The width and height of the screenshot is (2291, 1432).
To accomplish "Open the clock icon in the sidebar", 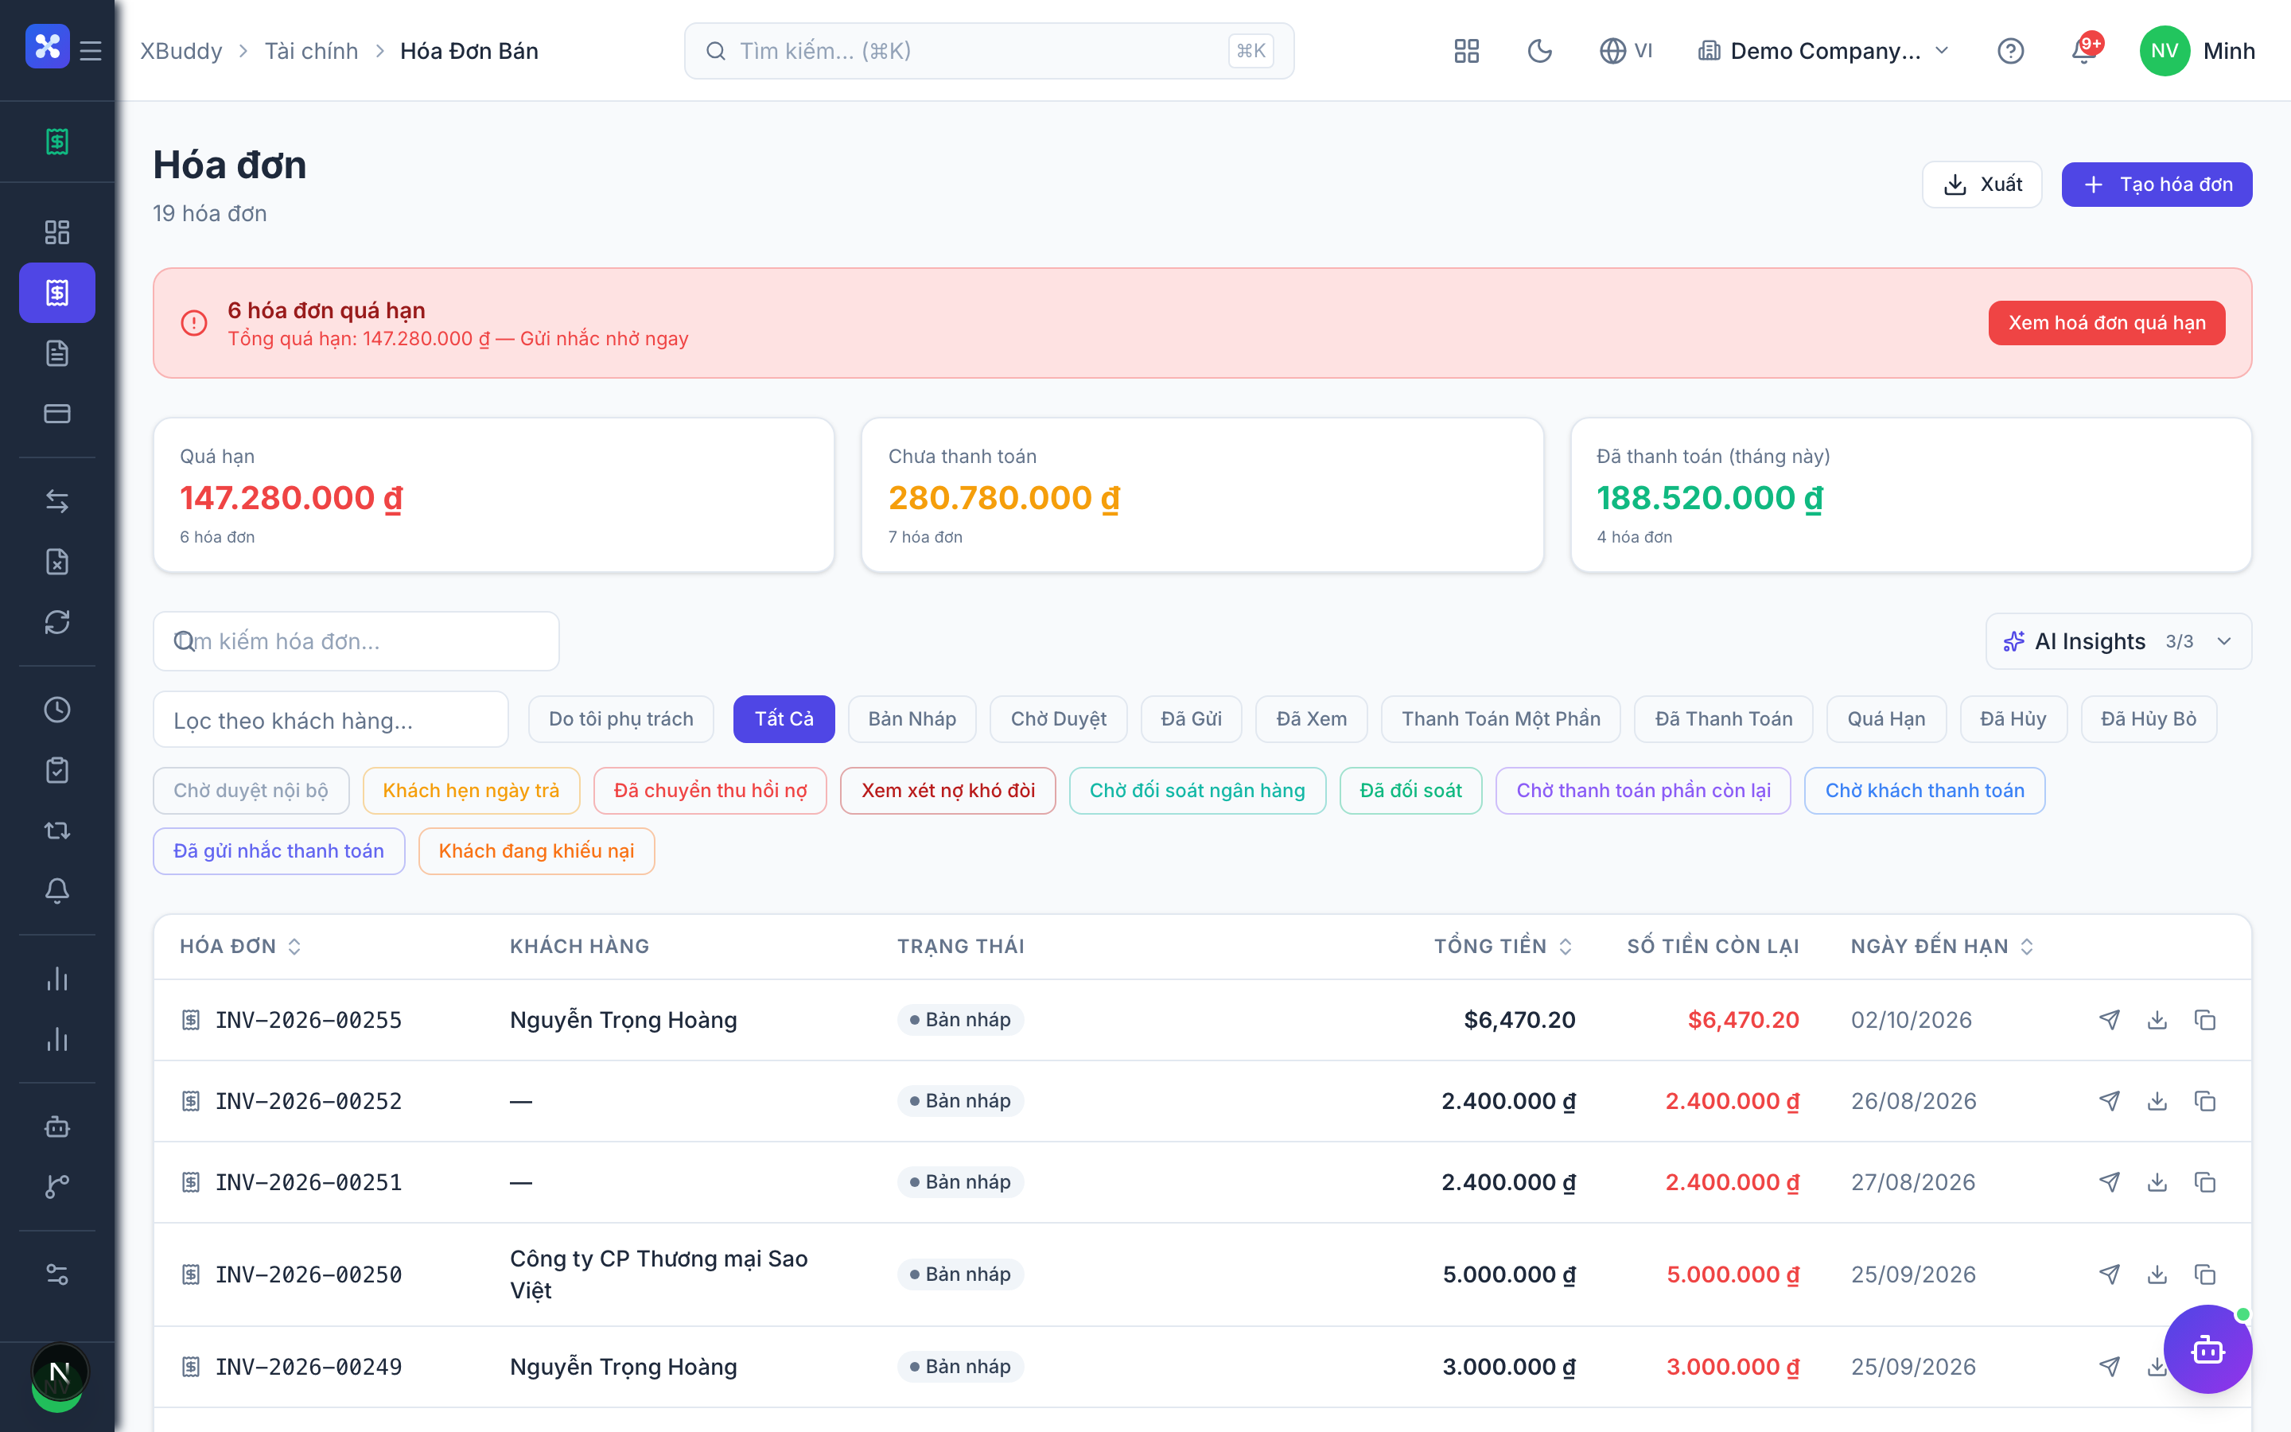I will (x=56, y=710).
